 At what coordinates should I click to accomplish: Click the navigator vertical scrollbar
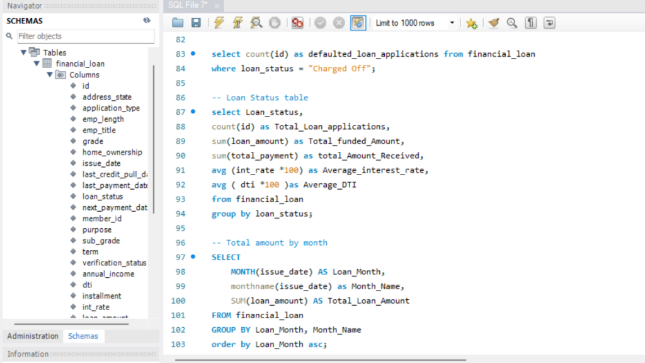pyautogui.click(x=154, y=139)
